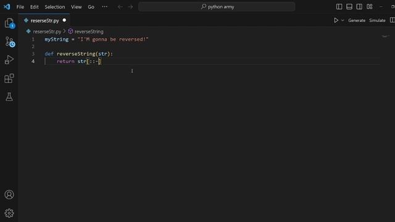Open the Extensions view

(9, 78)
